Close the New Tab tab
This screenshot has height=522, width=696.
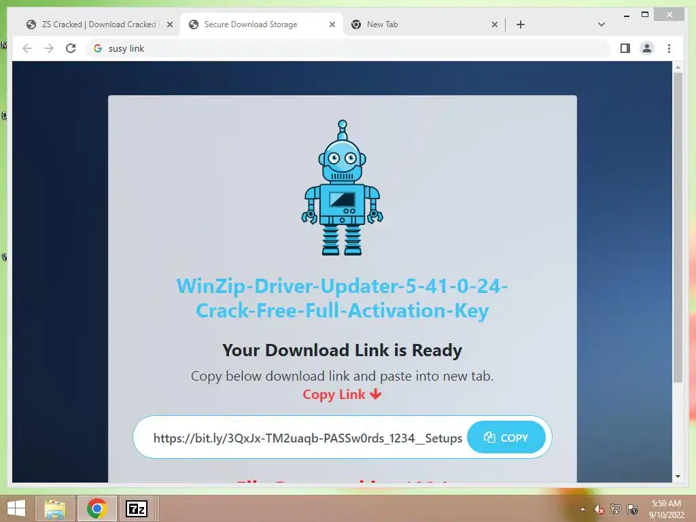coord(495,24)
